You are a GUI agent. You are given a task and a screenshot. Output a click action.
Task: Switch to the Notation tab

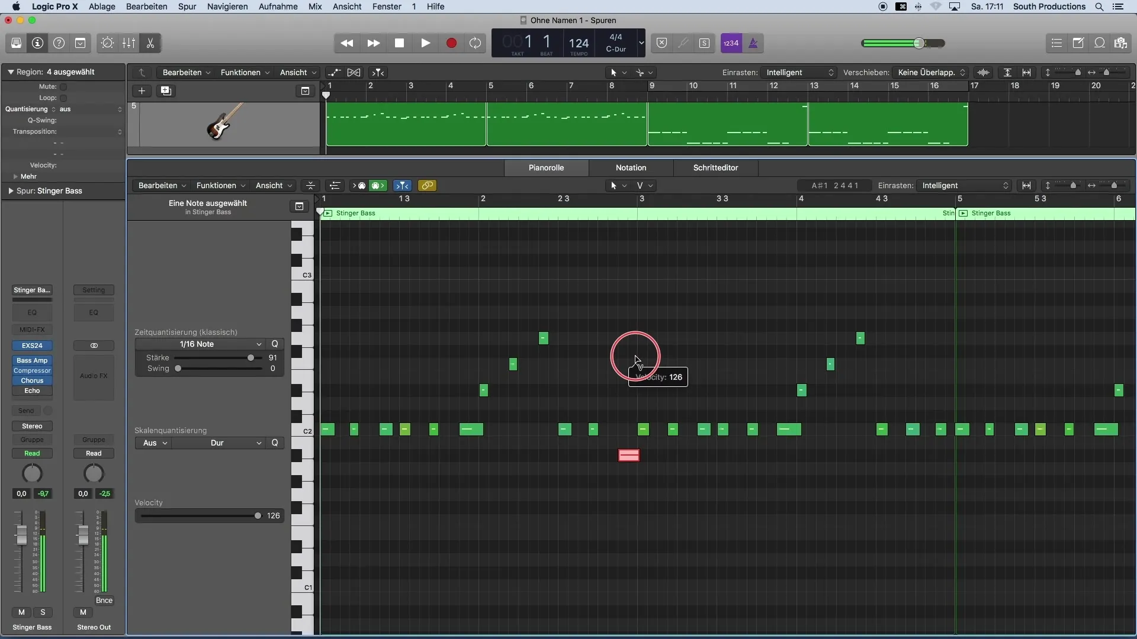631,168
